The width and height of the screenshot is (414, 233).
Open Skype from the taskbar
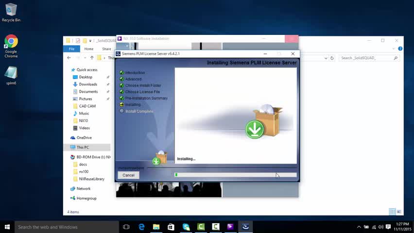point(186,227)
